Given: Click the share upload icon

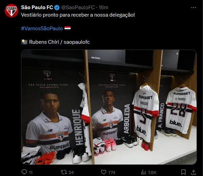Looking at the screenshot, I should click(193, 172).
